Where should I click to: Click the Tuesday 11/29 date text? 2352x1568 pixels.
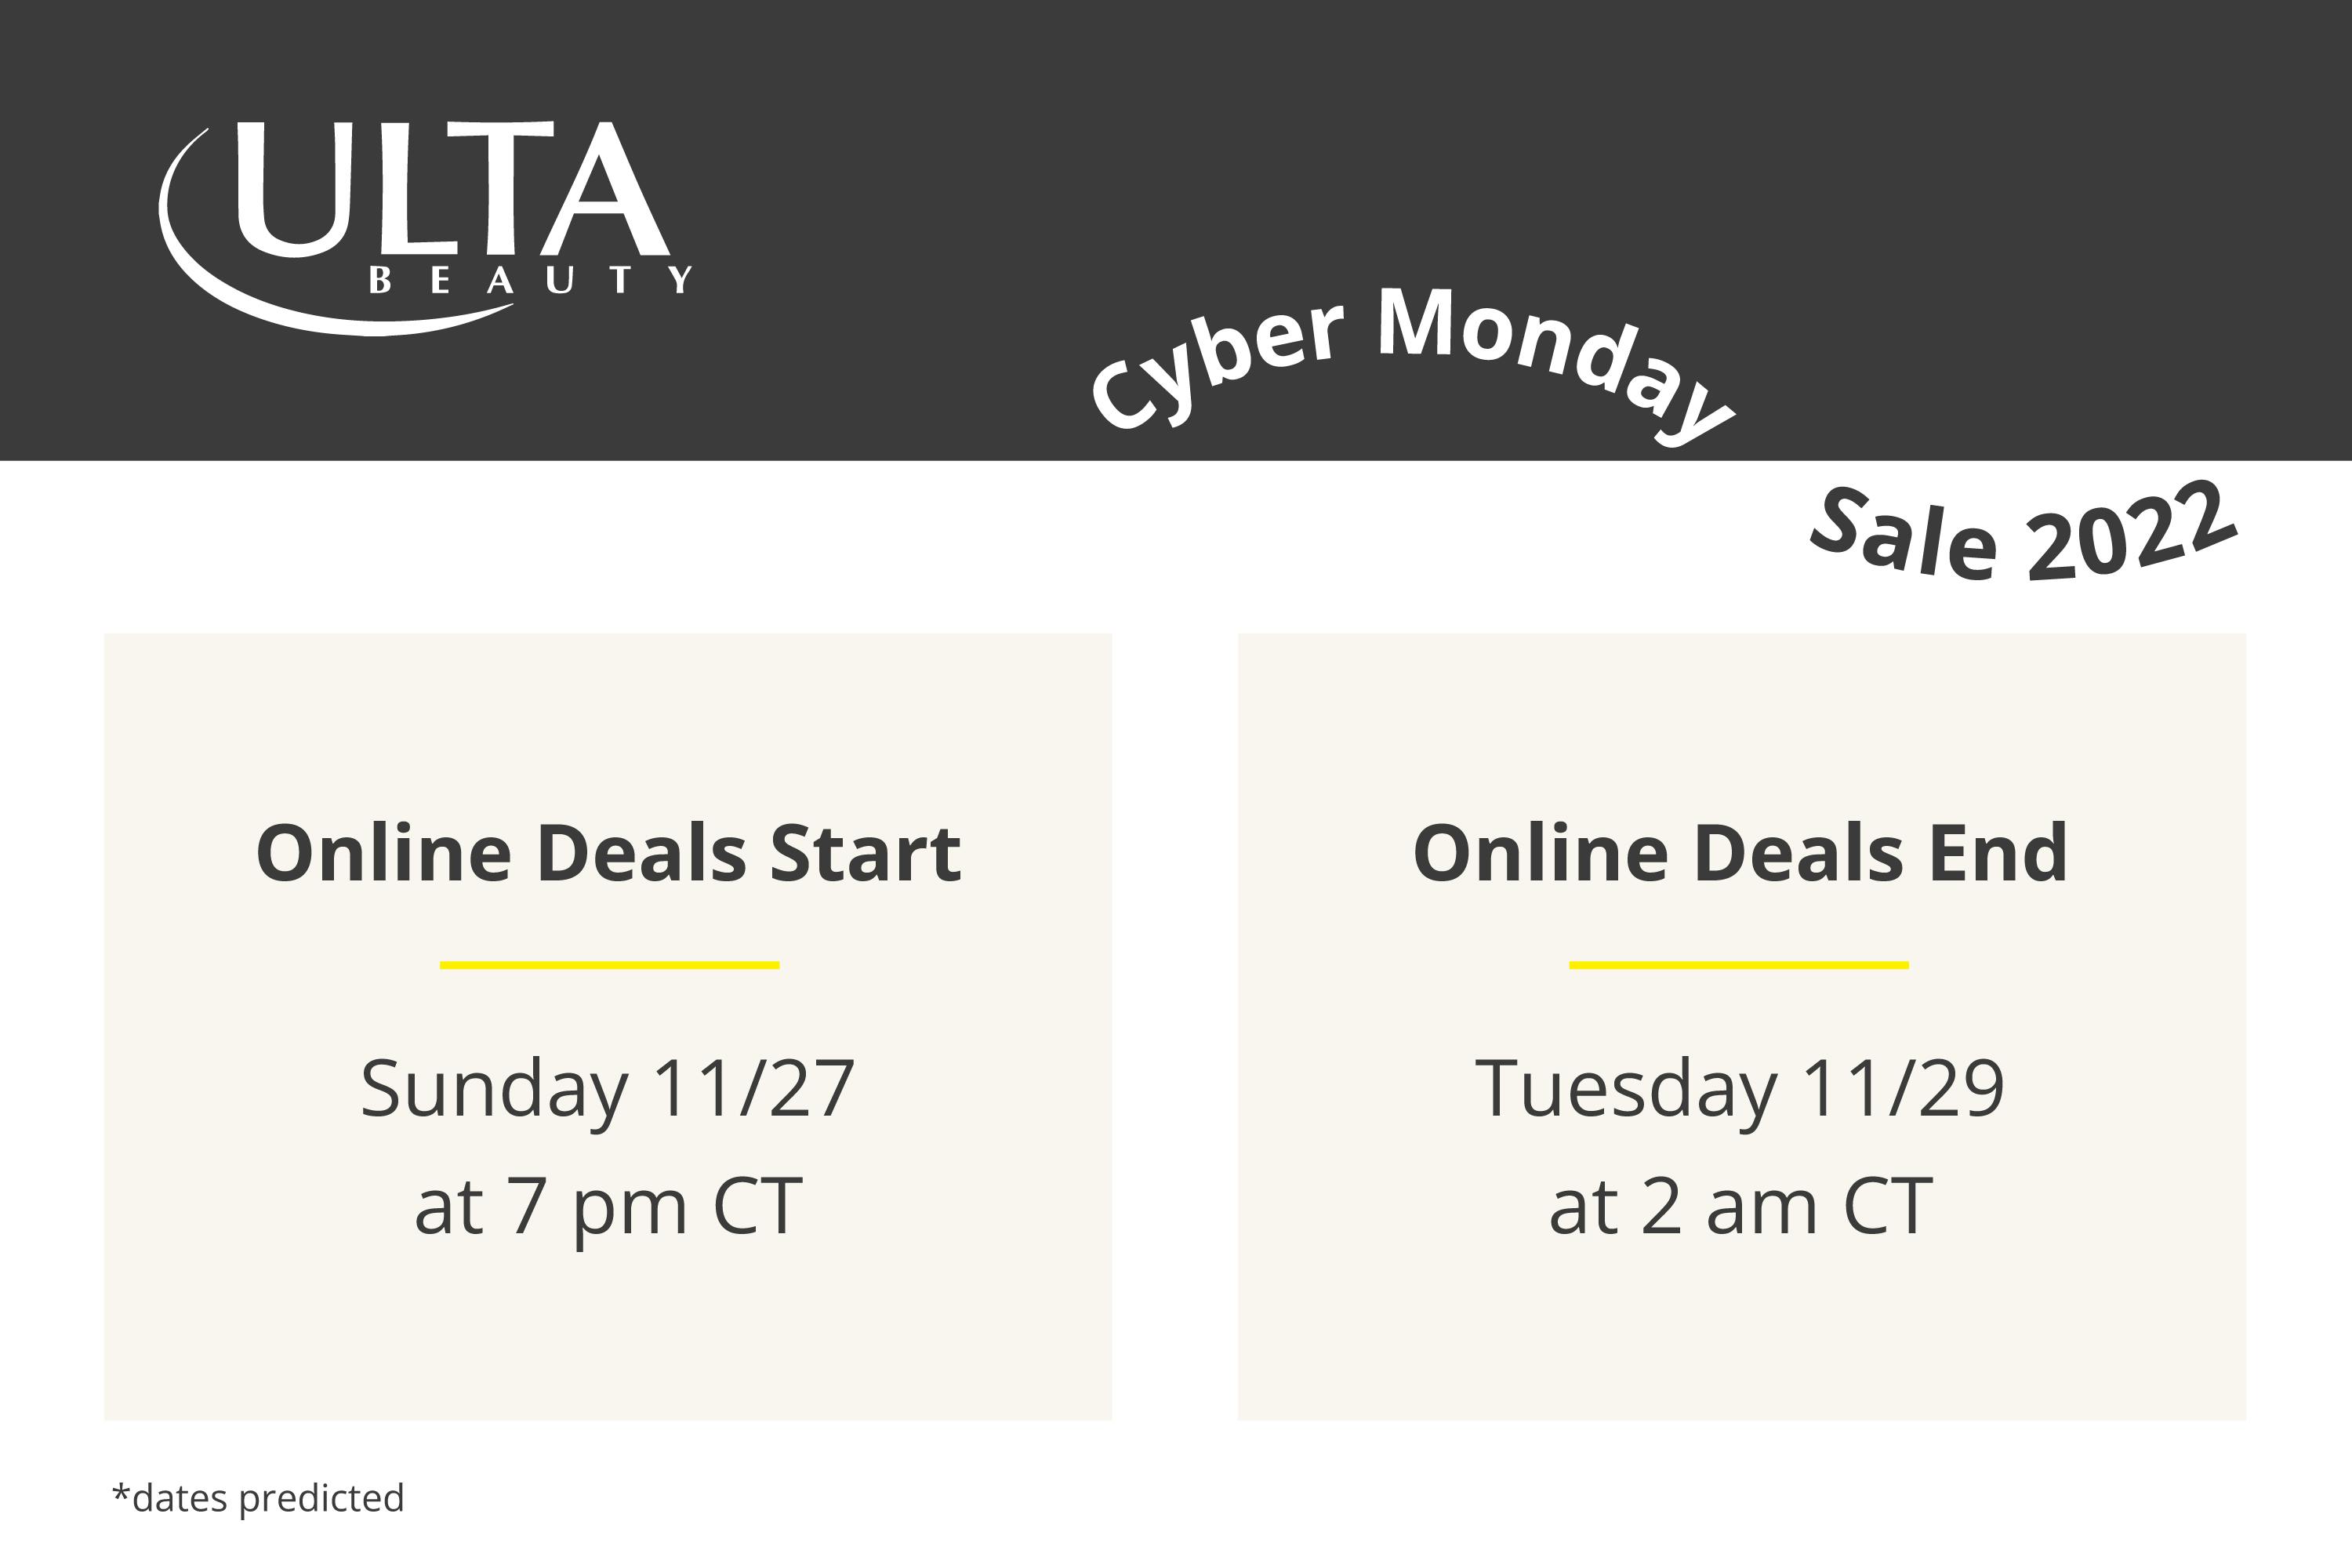(1740, 1090)
